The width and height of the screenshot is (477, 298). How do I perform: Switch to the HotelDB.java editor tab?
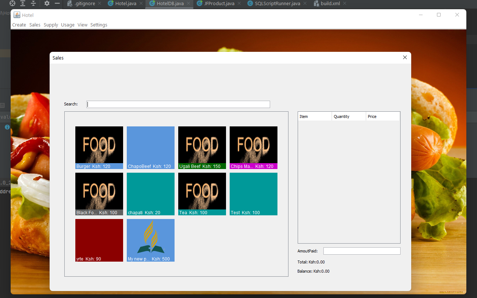coord(169,4)
